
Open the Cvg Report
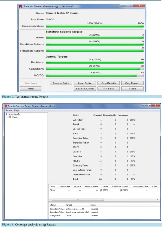pos(132,83)
